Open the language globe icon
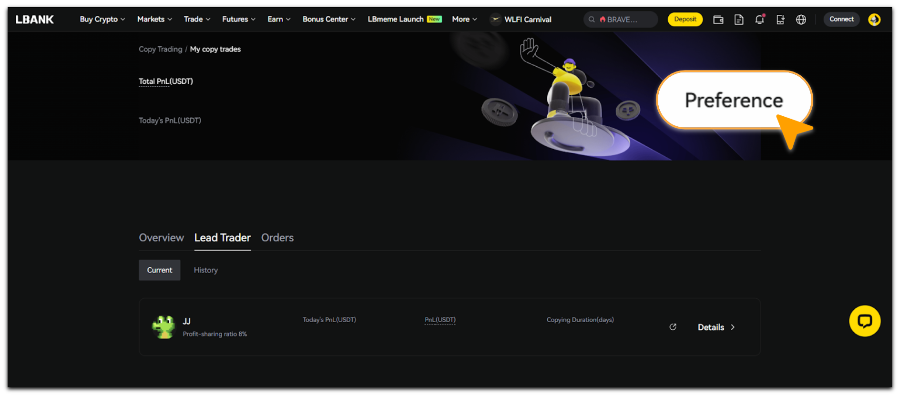 pos(801,20)
